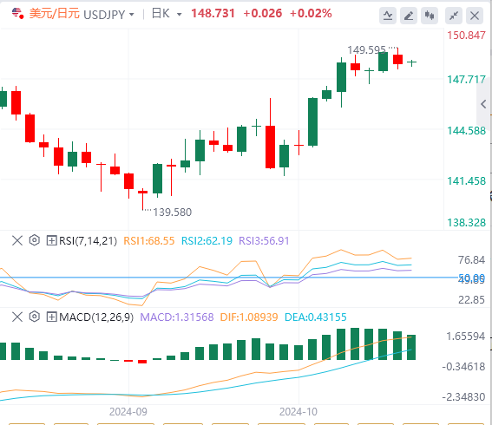The width and height of the screenshot is (492, 425).
Task: Open the candlestick chart style icon
Action: (430, 16)
